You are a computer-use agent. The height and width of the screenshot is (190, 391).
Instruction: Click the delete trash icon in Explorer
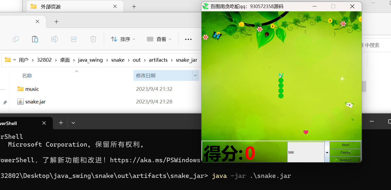point(93,39)
